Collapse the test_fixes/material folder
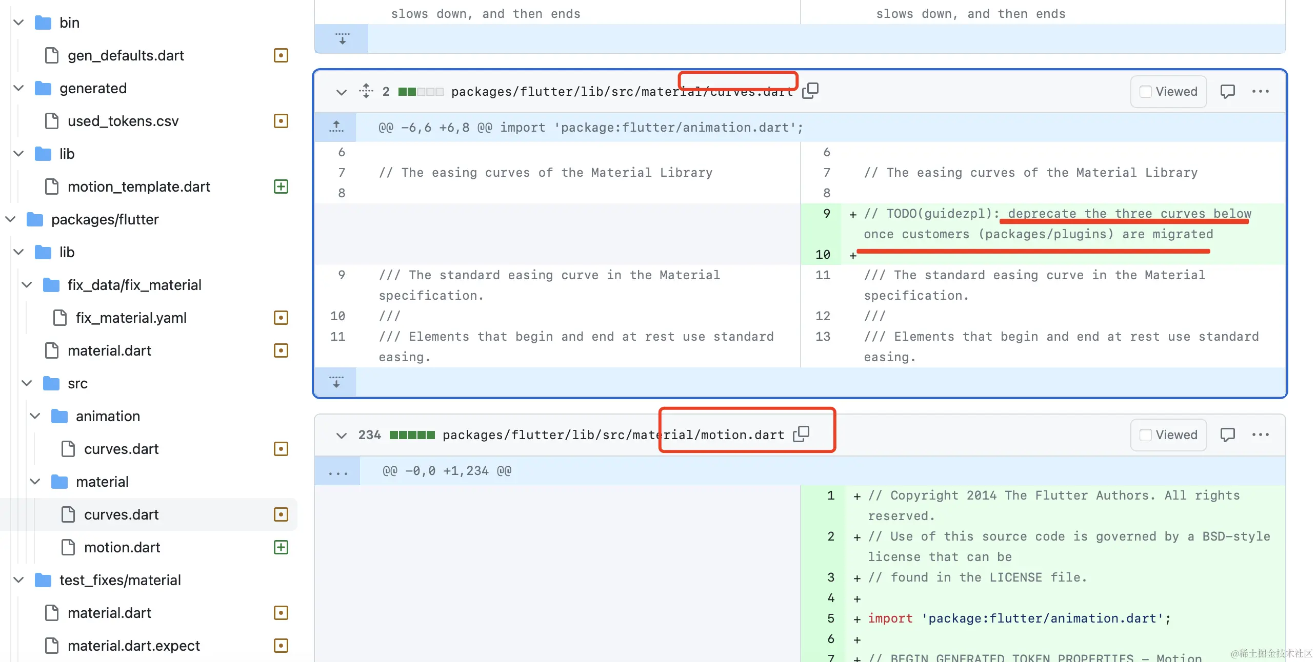Viewport: 1316px width, 662px height. [18, 580]
